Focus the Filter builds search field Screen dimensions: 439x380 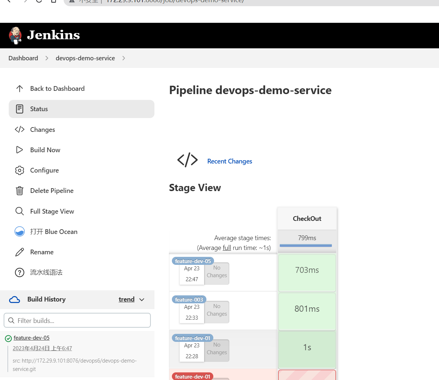tap(77, 320)
